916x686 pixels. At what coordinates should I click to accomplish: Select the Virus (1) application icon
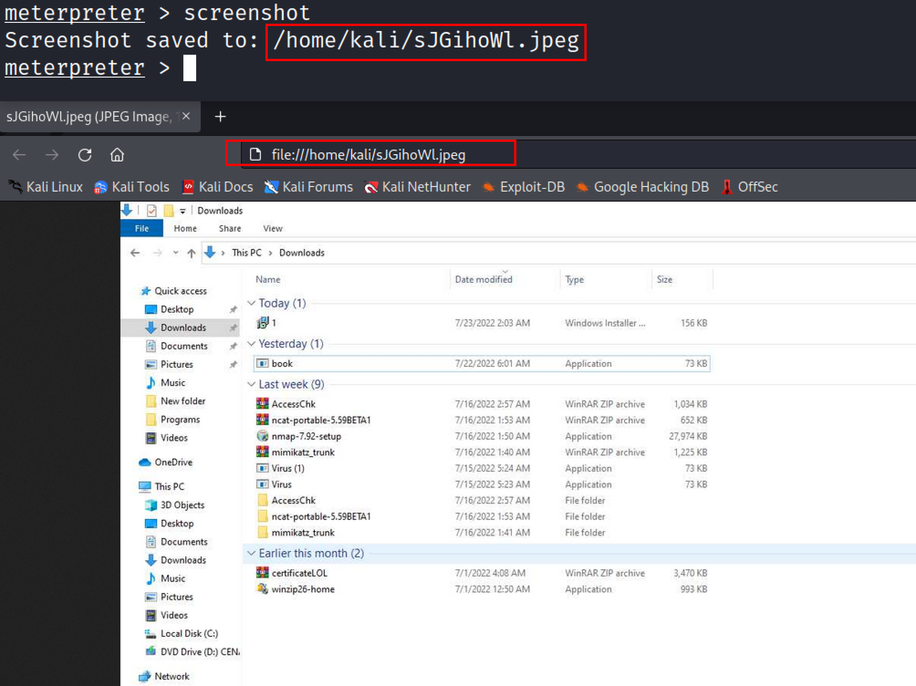(x=262, y=468)
